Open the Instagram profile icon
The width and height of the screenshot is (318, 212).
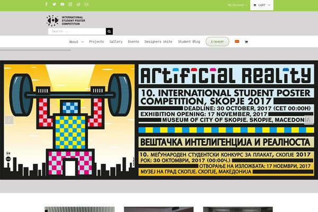point(70,4)
